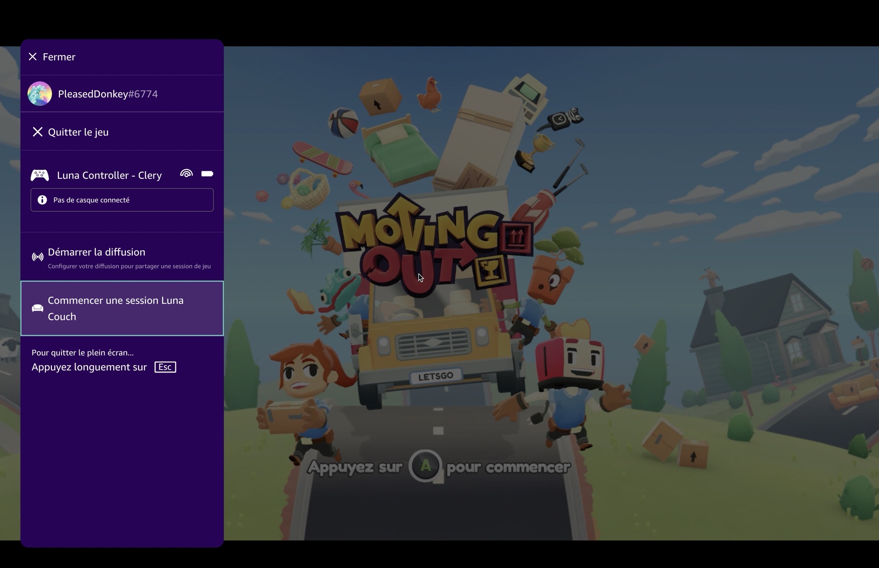The image size is (879, 568).
Task: Click the X icon next to Fermer
Action: [x=33, y=56]
